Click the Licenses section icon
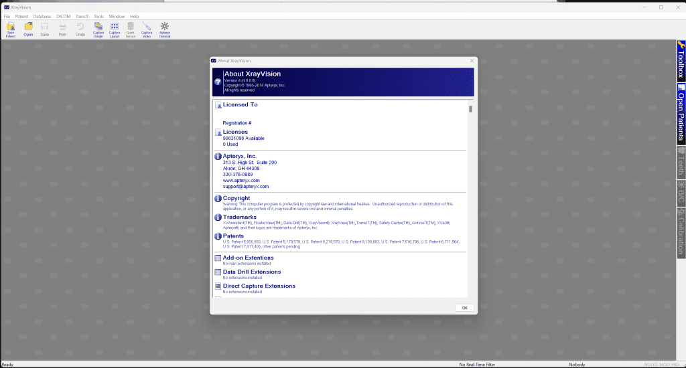The image size is (686, 368). coord(218,132)
